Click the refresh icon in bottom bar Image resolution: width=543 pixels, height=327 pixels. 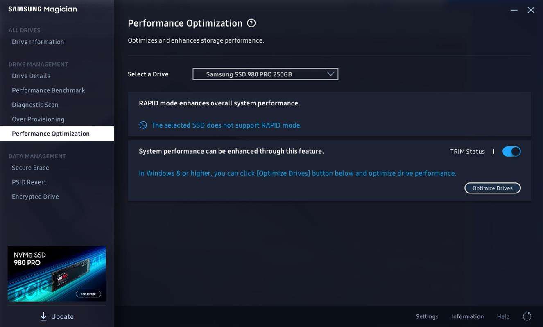coord(527,316)
